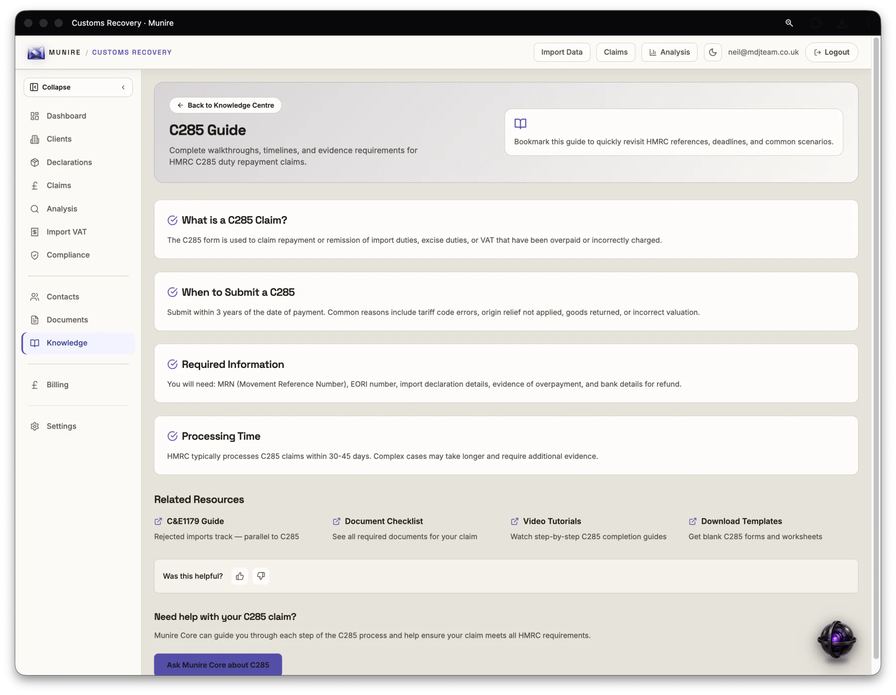
Task: Click the search magnifier in the title bar
Action: click(789, 23)
